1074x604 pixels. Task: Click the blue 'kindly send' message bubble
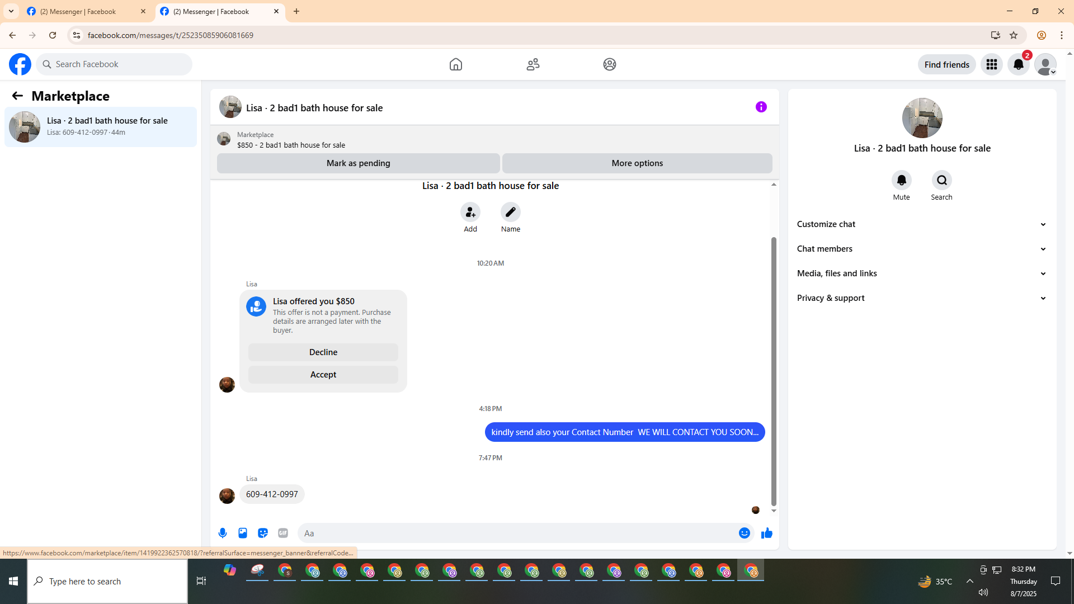click(x=625, y=432)
